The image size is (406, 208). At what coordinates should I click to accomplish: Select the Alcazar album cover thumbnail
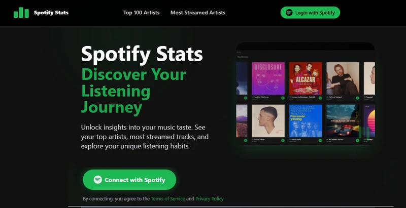[306, 78]
